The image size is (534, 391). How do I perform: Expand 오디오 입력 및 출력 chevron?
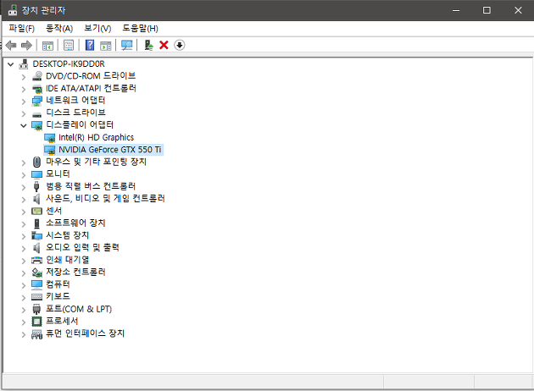(23, 249)
